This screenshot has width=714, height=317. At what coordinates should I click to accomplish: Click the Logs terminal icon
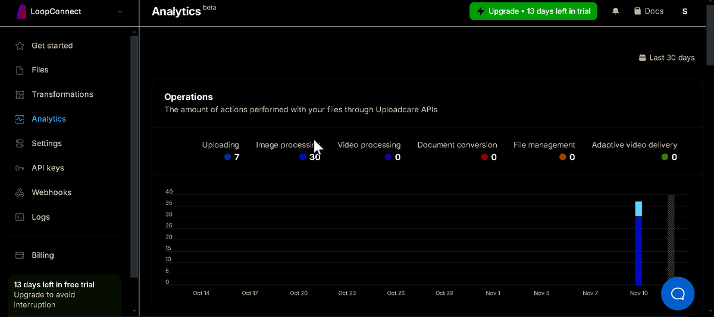pyautogui.click(x=20, y=217)
